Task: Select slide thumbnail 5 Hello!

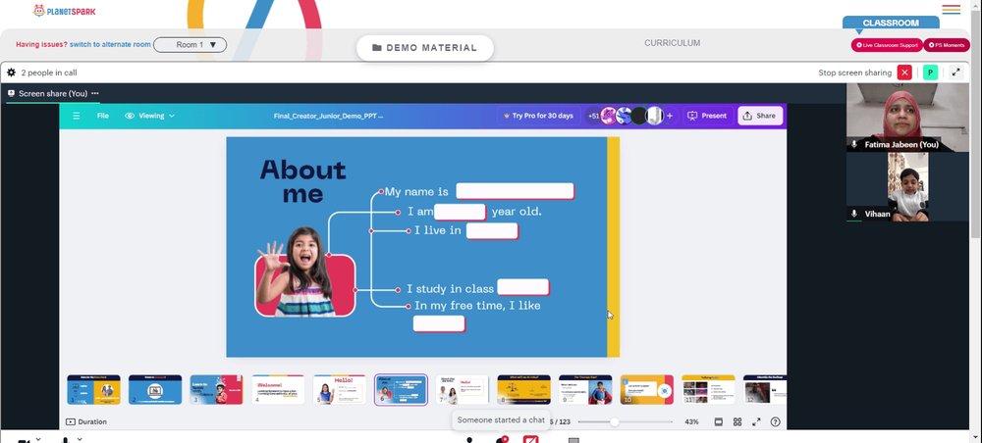Action: point(340,390)
